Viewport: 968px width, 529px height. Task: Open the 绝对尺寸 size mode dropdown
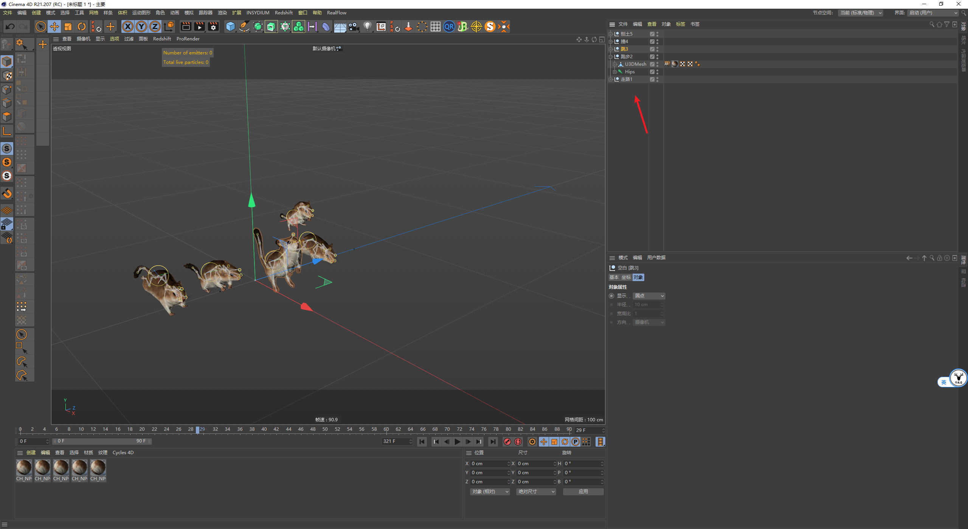coord(536,492)
